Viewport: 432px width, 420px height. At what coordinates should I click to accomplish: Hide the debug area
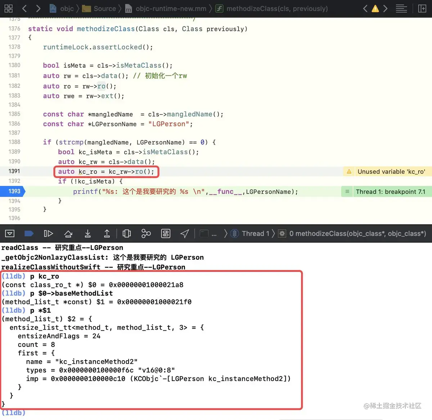[10, 233]
